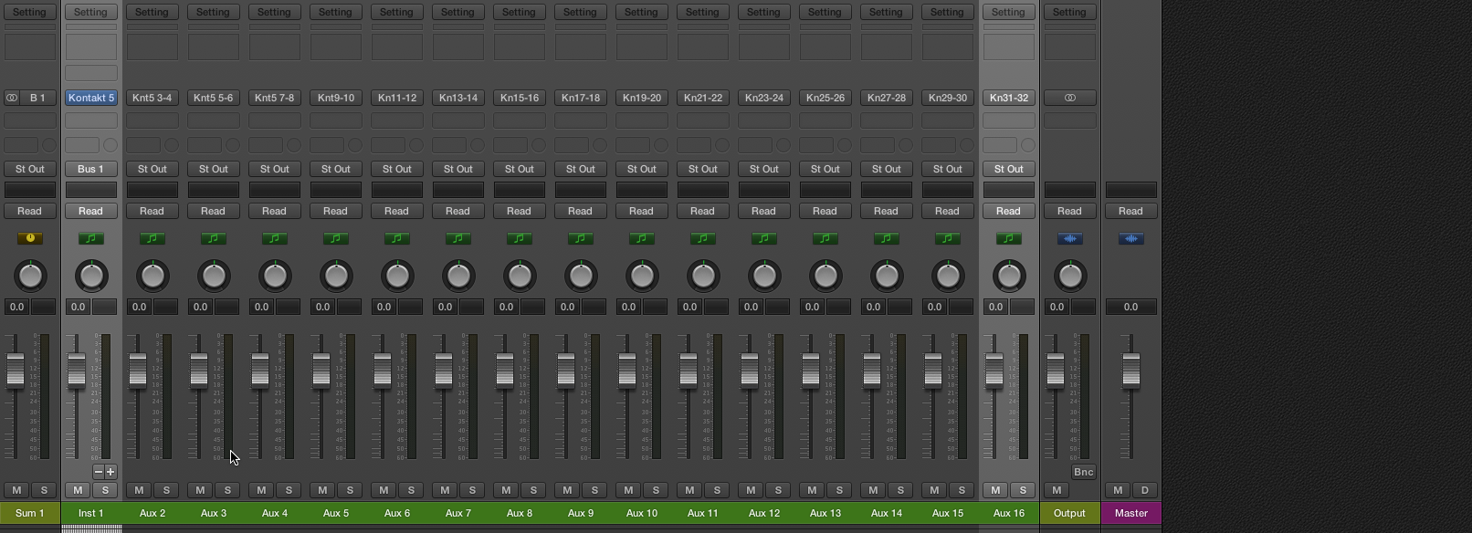Solo the Aux 12 channel
This screenshot has height=533, width=1472.
click(778, 490)
